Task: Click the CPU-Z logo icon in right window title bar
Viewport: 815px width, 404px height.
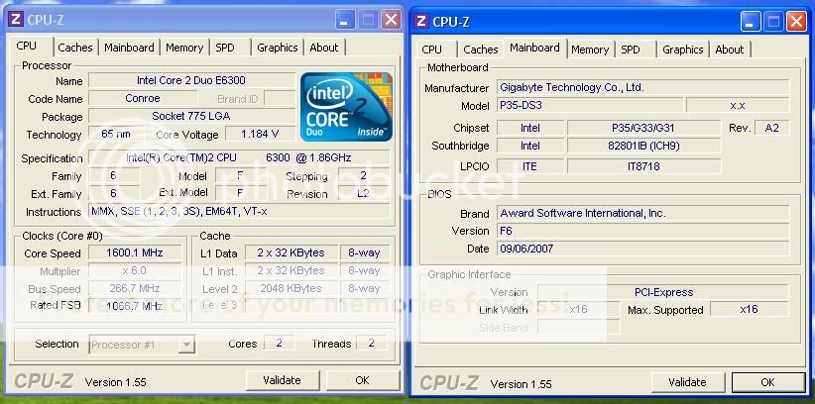Action: point(421,21)
